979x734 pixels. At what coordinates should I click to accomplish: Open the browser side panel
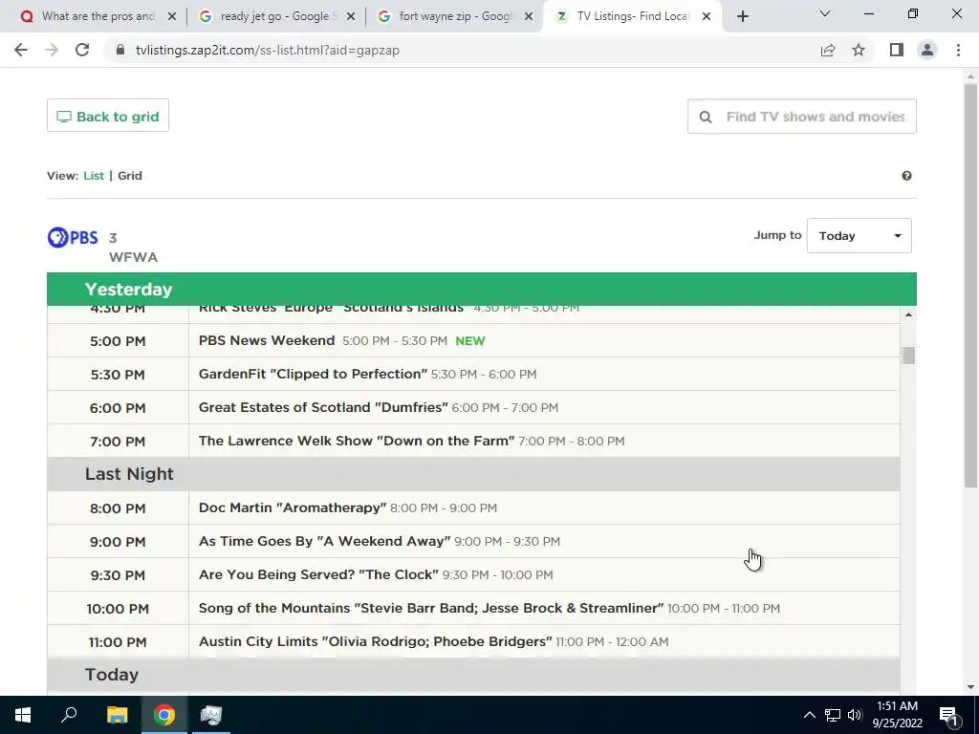pyautogui.click(x=897, y=50)
